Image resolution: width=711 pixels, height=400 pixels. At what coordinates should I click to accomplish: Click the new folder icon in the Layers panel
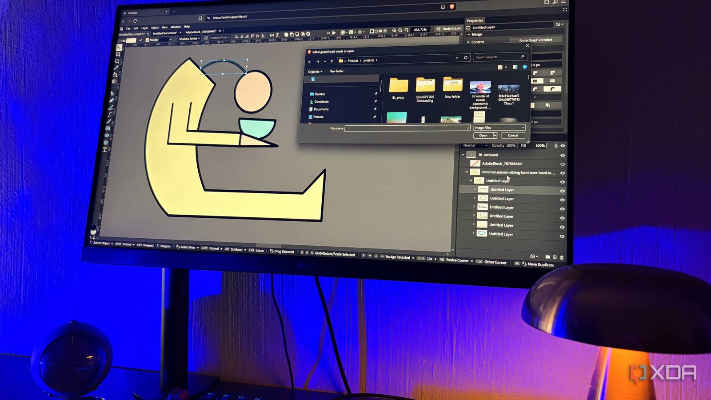(x=547, y=256)
